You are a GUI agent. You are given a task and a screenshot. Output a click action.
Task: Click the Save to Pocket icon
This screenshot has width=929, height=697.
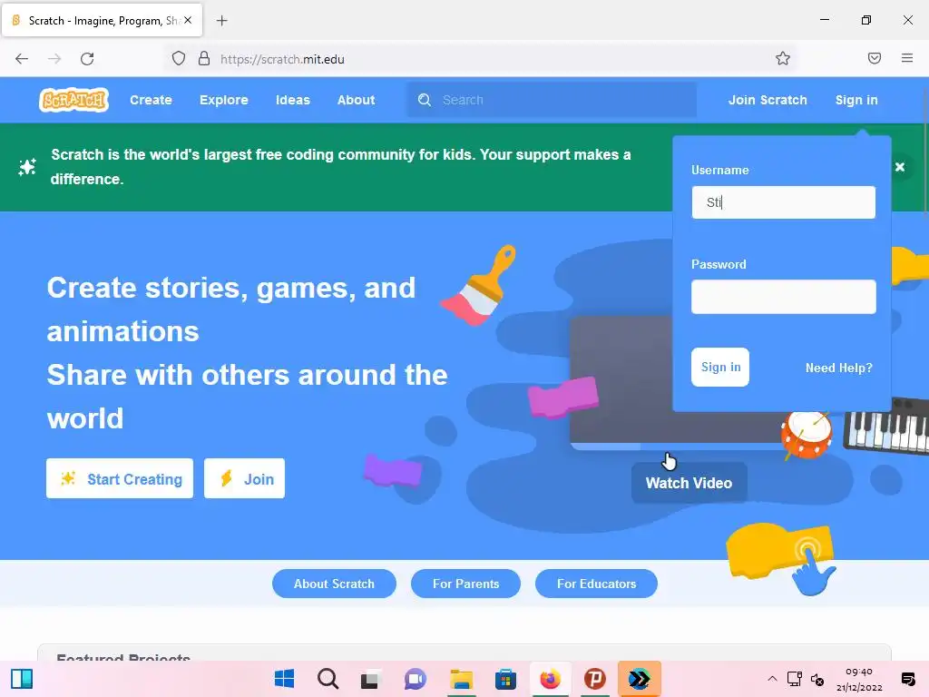click(x=875, y=58)
